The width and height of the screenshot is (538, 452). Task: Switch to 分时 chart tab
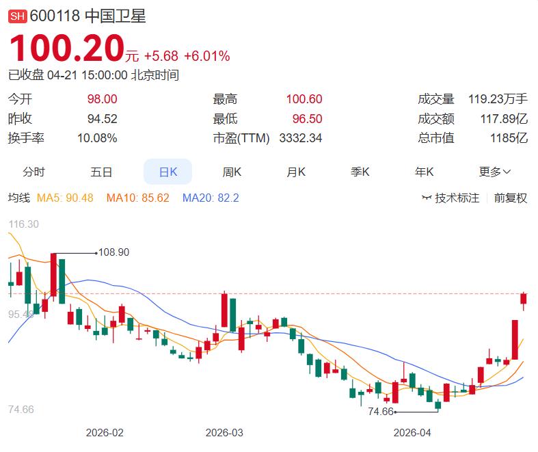tap(34, 172)
